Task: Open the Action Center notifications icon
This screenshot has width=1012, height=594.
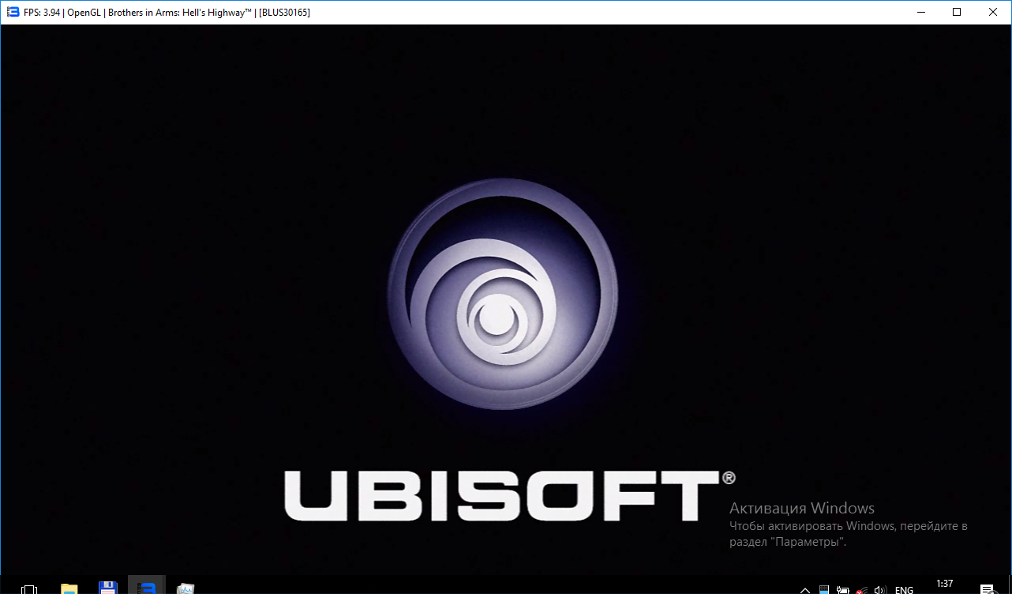Action: point(987,589)
